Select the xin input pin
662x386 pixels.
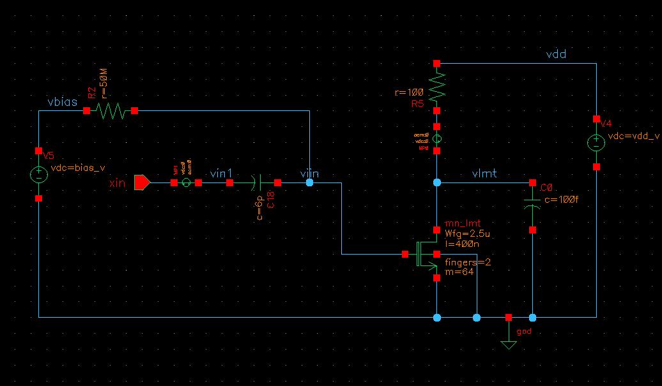[142, 182]
